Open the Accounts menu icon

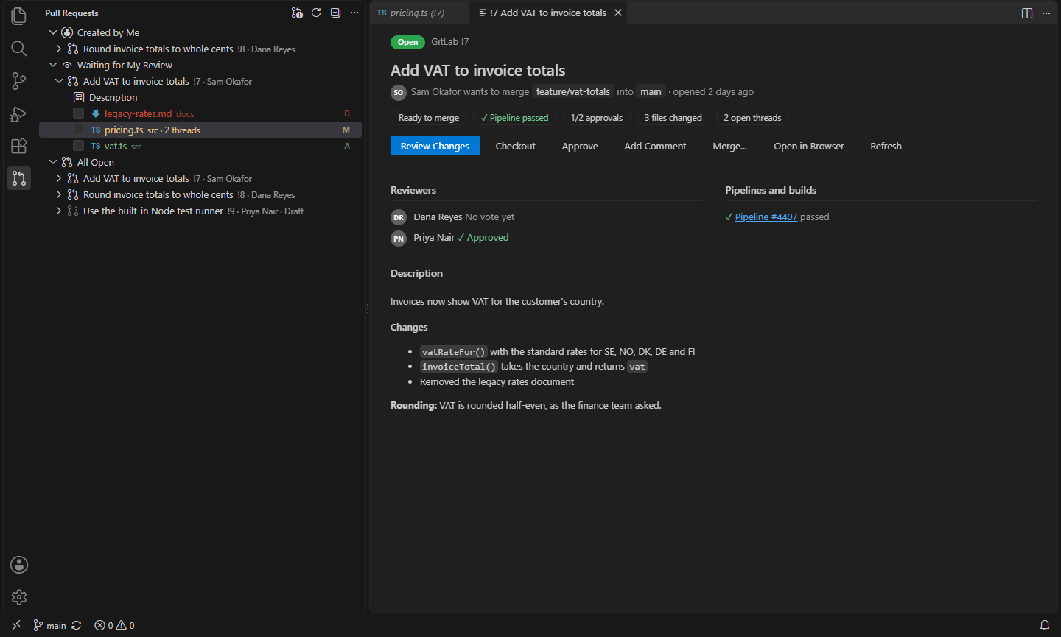[19, 565]
